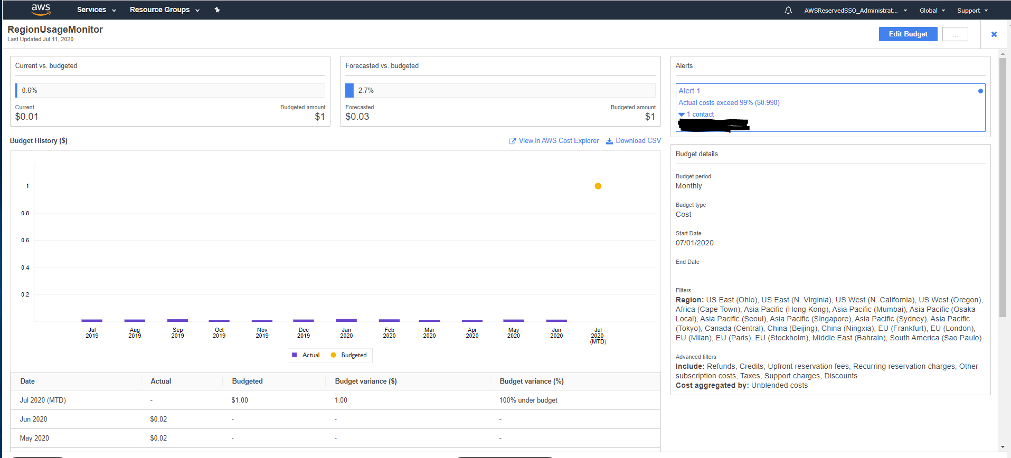Open the notifications bell

tap(788, 11)
